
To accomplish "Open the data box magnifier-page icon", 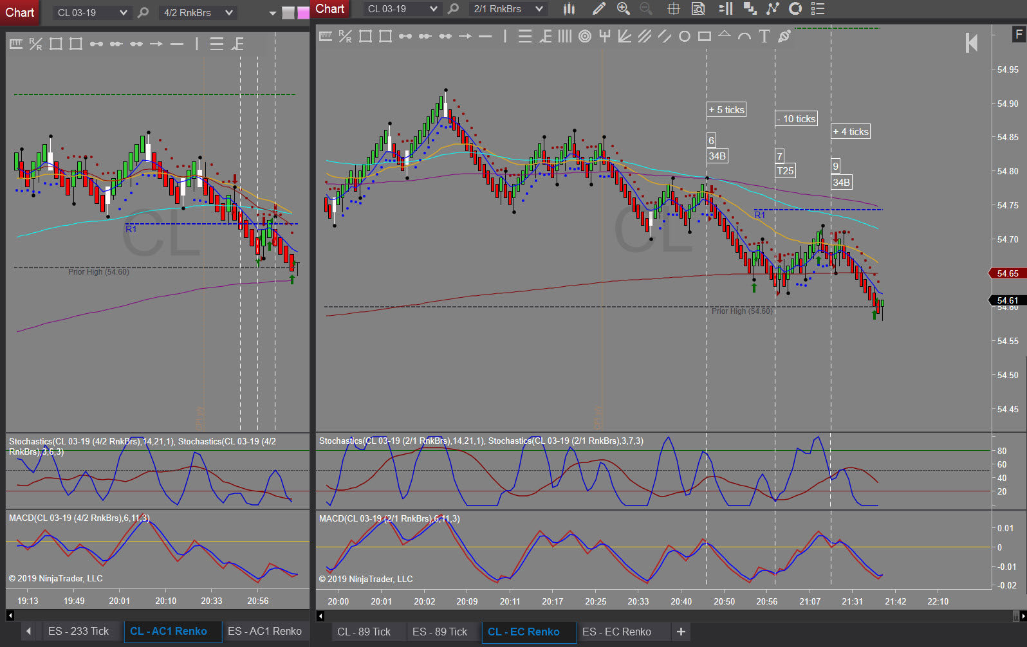I will point(698,8).
